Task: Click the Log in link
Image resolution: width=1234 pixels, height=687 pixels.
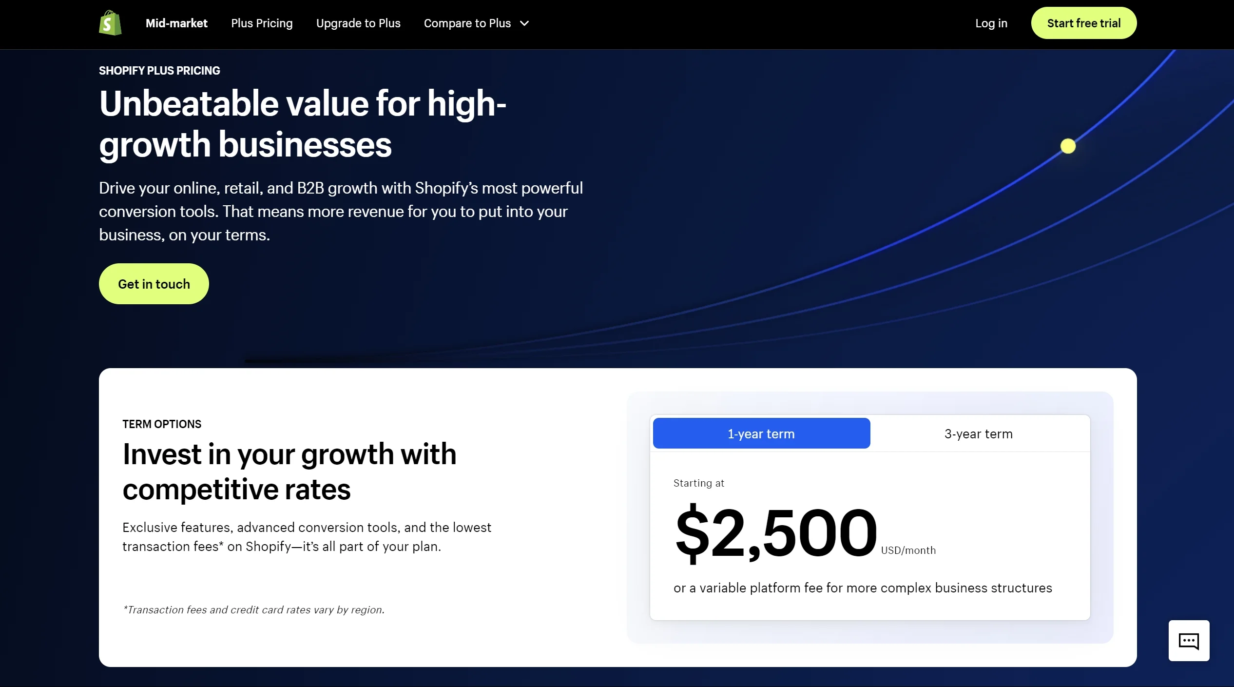Action: click(x=991, y=23)
